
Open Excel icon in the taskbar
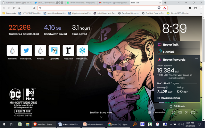tap(20, 124)
